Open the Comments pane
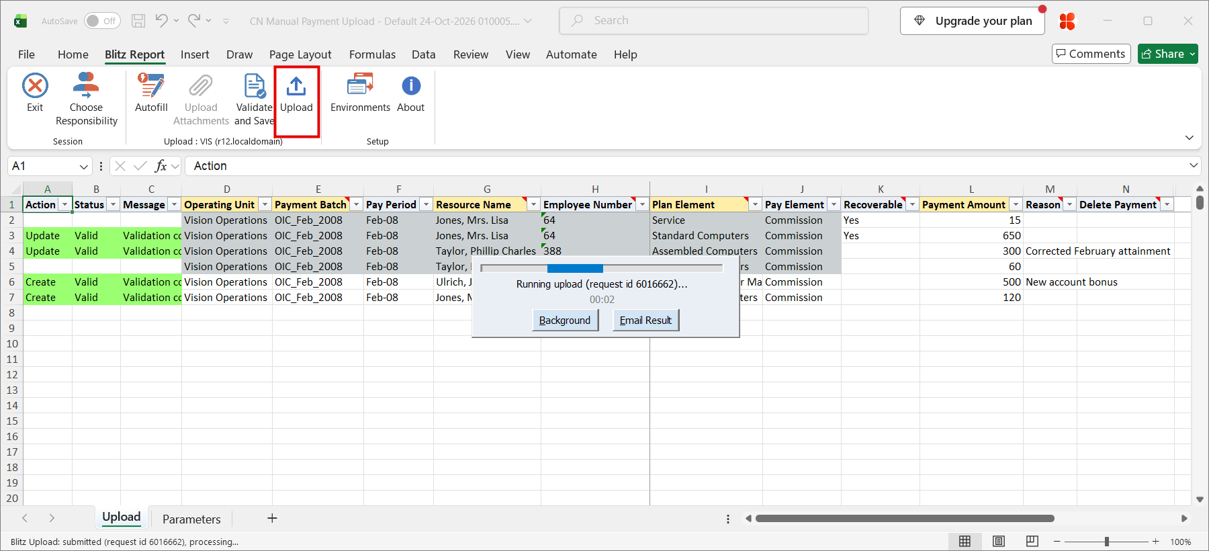 [x=1091, y=54]
